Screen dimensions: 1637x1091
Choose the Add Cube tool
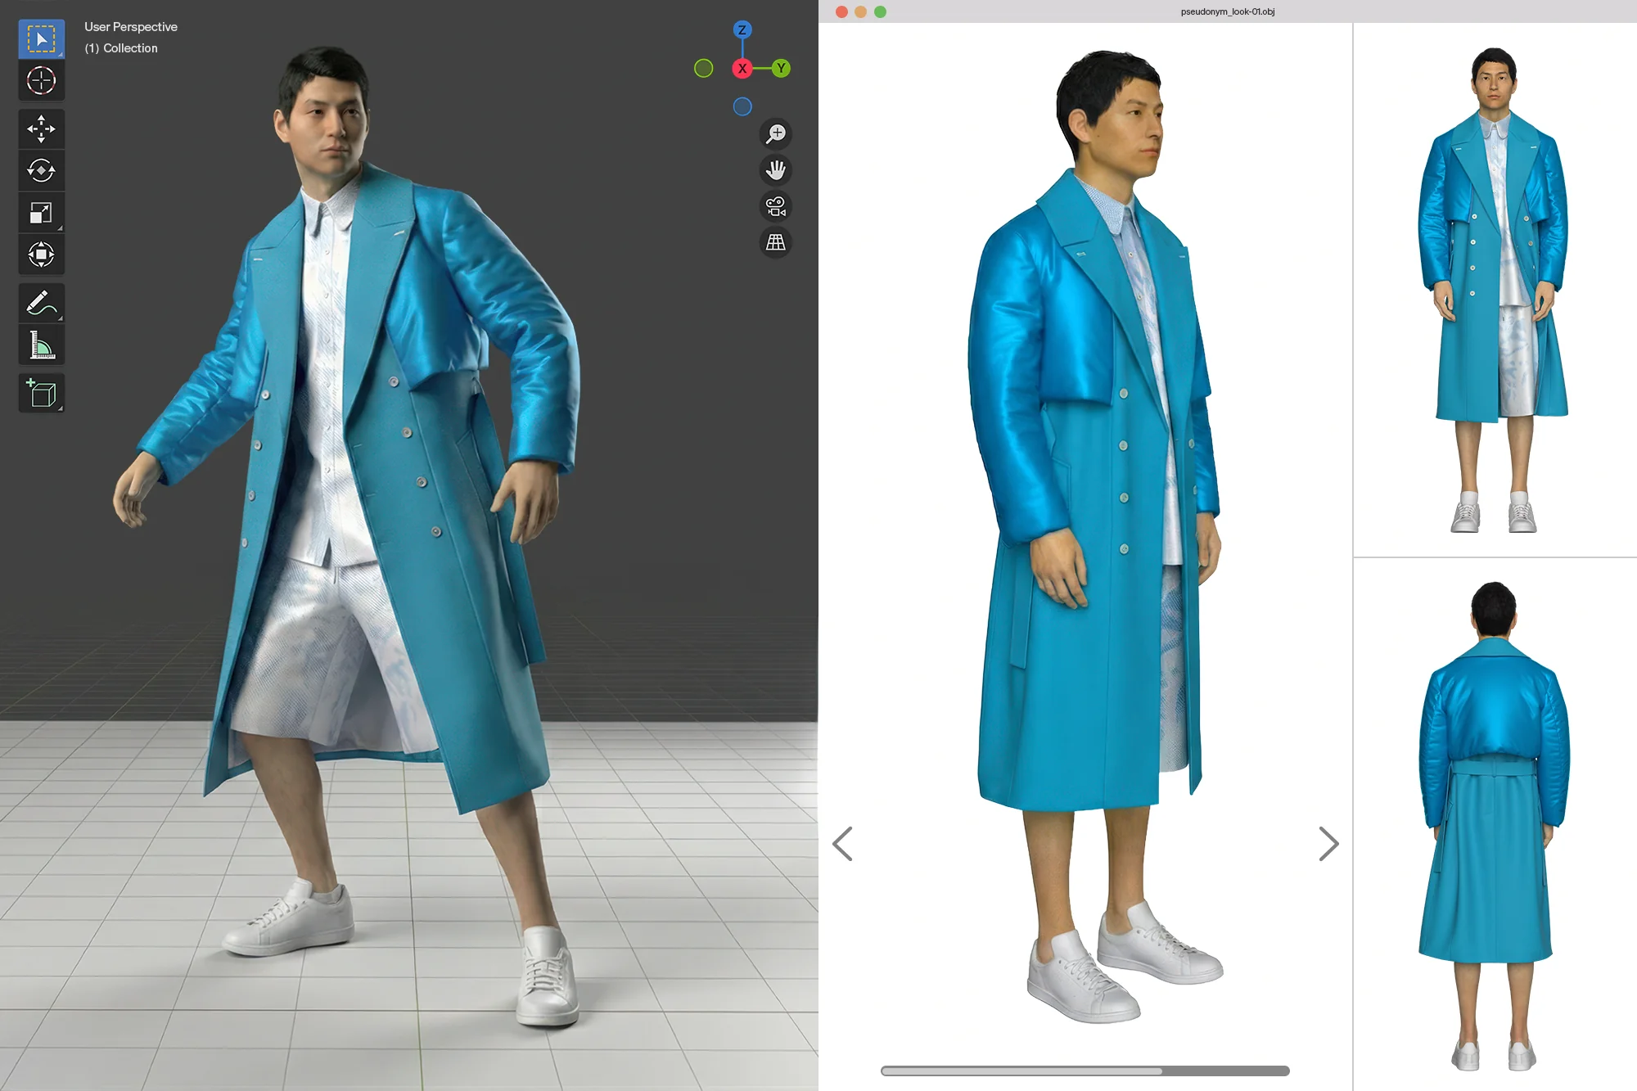pos(41,394)
